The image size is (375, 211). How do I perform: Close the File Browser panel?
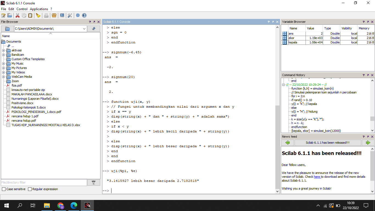99,22
